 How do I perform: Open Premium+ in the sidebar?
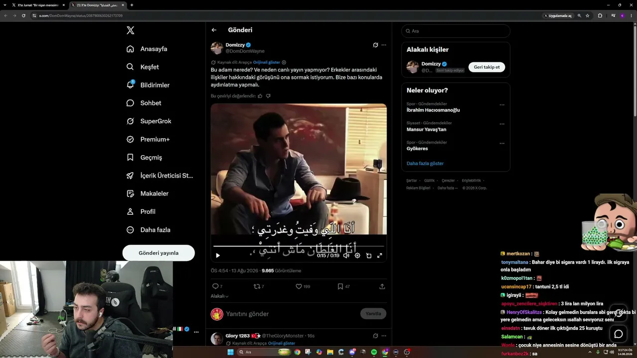[148, 139]
